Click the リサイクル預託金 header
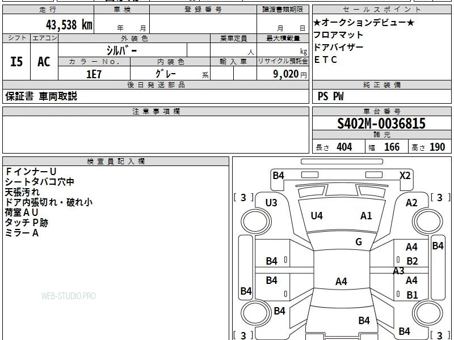Screen dimensions: 454x340 283,61
